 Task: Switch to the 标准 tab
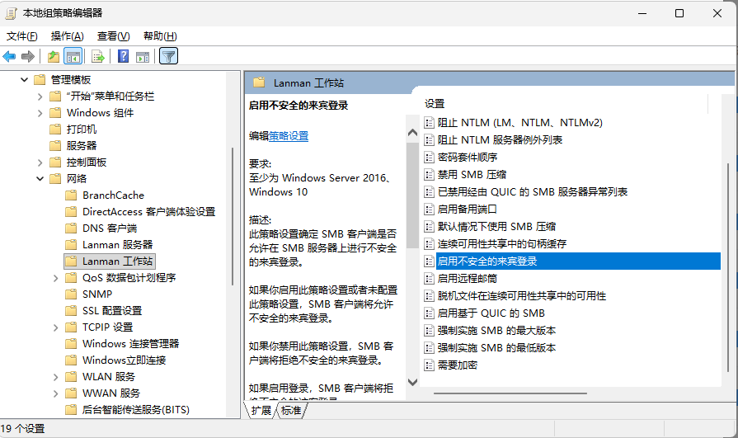[x=291, y=410]
